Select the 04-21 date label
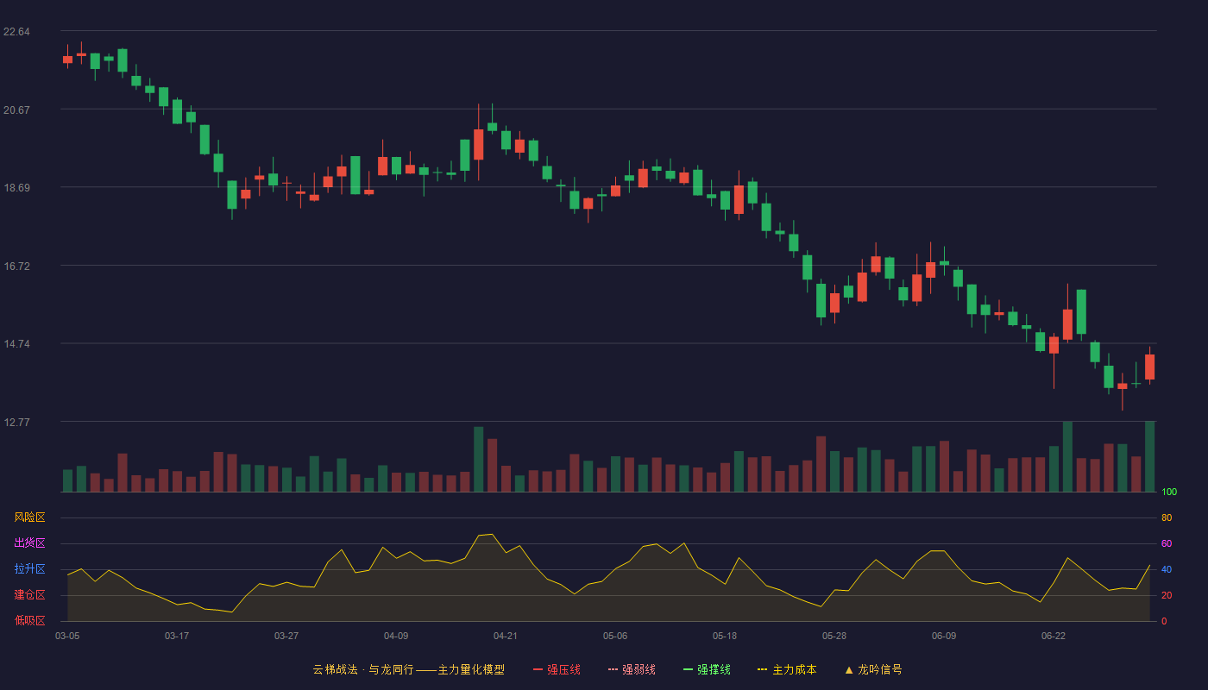1208x690 pixels. tap(506, 636)
